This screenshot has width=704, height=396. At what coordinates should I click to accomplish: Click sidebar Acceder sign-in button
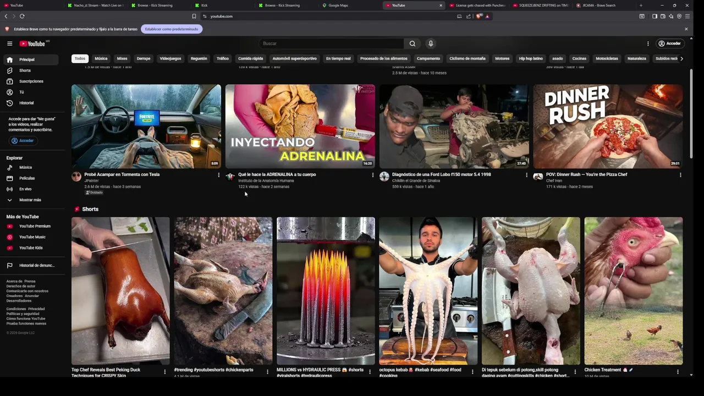(x=23, y=141)
